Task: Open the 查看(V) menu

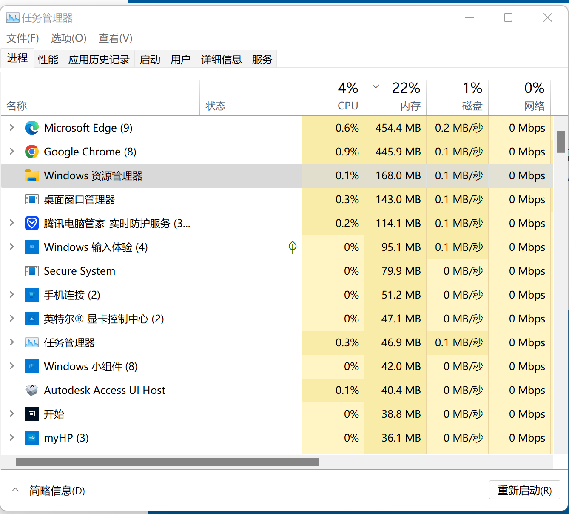Action: [116, 38]
